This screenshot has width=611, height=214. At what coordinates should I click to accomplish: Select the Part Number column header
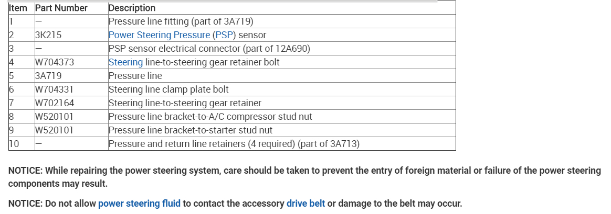pos(61,8)
